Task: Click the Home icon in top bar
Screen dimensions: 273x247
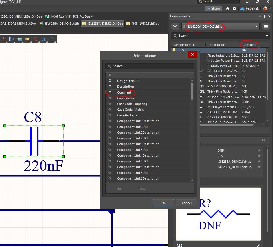Action: [x=228, y=9]
